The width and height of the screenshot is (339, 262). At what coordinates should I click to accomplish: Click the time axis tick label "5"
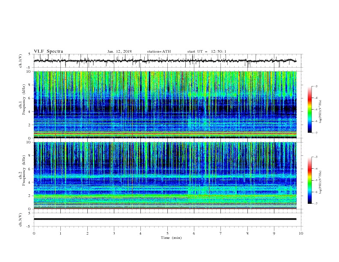tap(167, 233)
